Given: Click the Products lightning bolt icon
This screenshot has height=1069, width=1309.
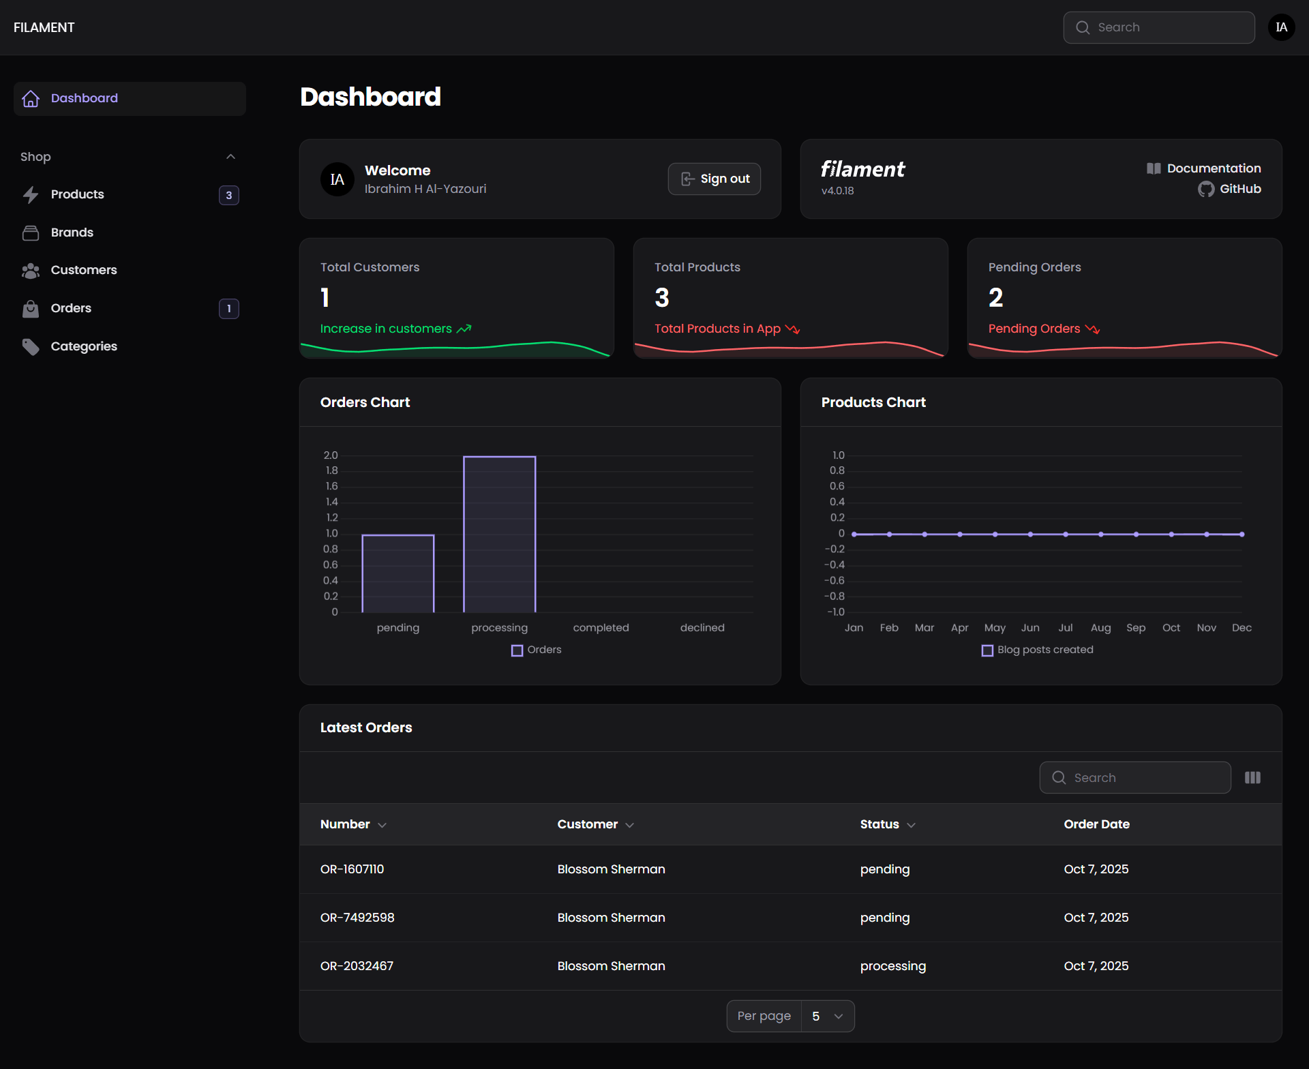Looking at the screenshot, I should point(31,195).
